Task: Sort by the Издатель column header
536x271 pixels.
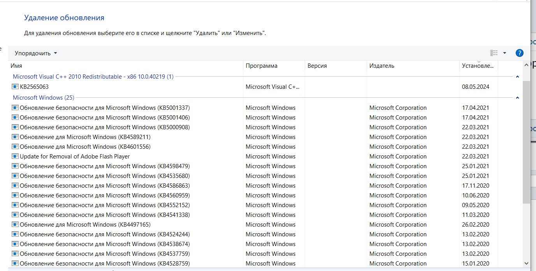Action: pyautogui.click(x=381, y=66)
